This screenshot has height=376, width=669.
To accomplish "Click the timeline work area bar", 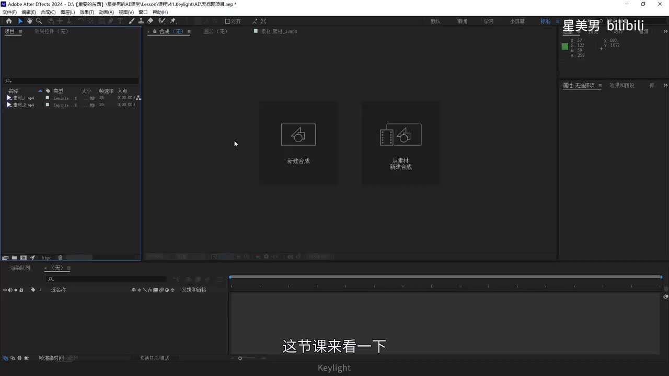I will pos(446,277).
